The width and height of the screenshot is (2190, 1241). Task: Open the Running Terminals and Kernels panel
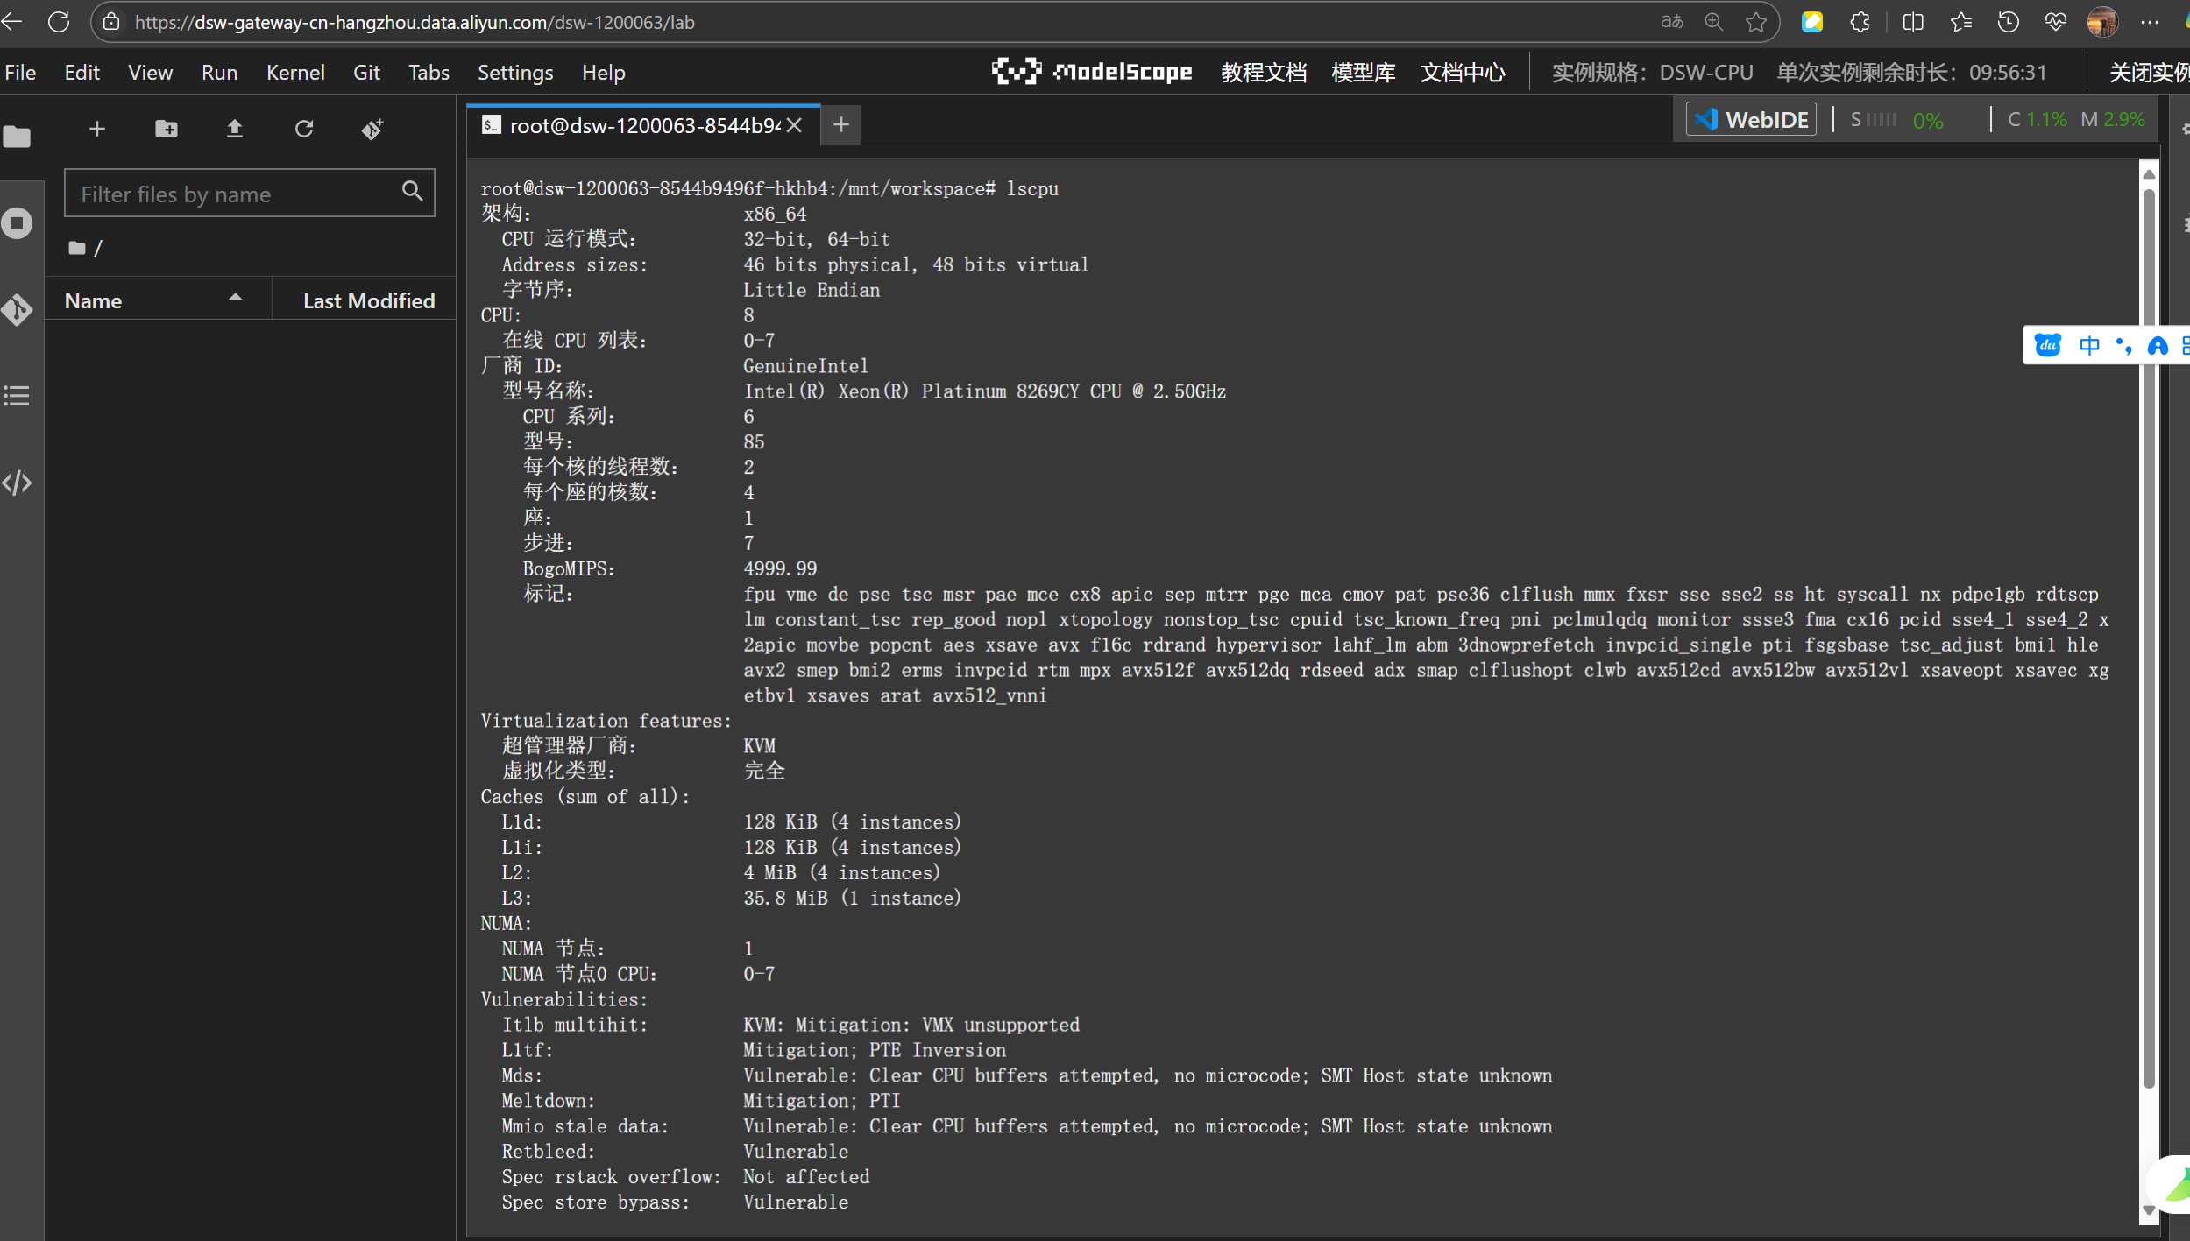[18, 223]
